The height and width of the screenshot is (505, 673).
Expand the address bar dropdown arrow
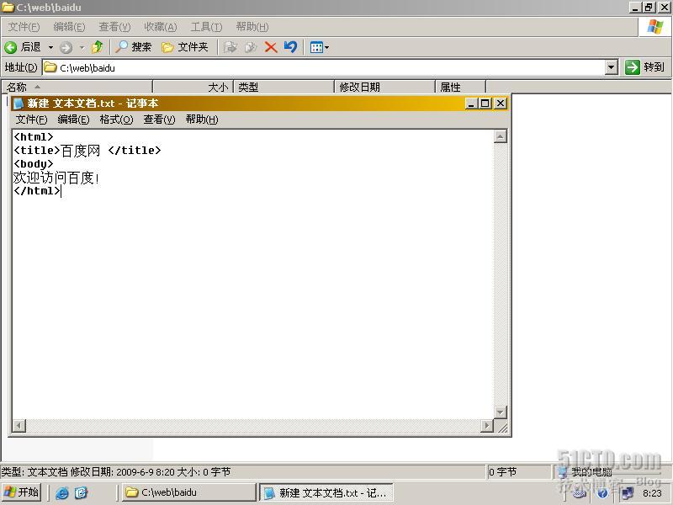tap(612, 67)
